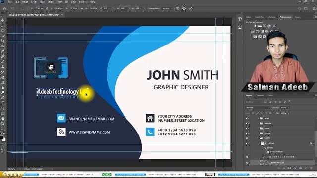
Task: Click the Home icon in options bar
Action: click(4, 8)
